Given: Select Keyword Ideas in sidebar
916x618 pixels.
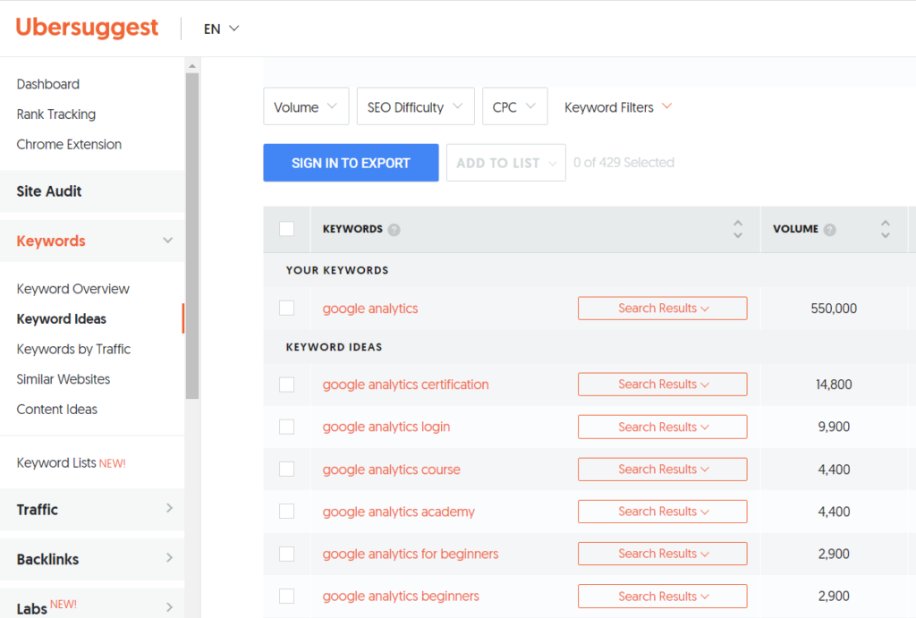Looking at the screenshot, I should click(x=62, y=319).
